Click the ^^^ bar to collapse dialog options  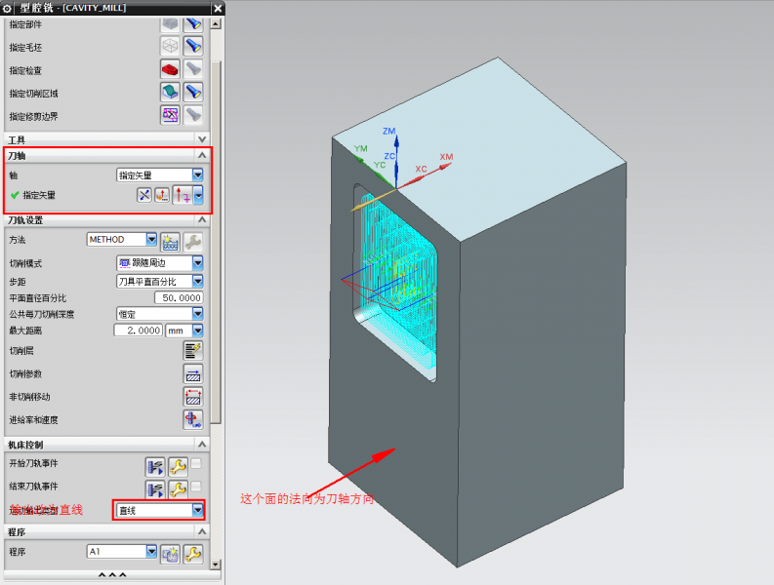point(111,574)
